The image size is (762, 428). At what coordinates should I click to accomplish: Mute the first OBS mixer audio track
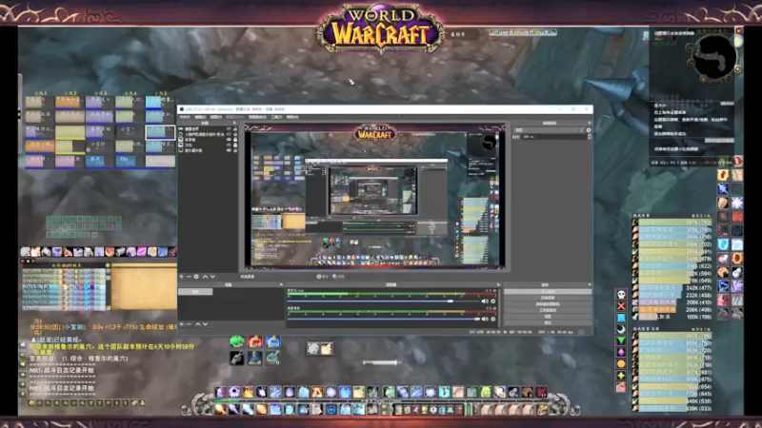[x=485, y=302]
